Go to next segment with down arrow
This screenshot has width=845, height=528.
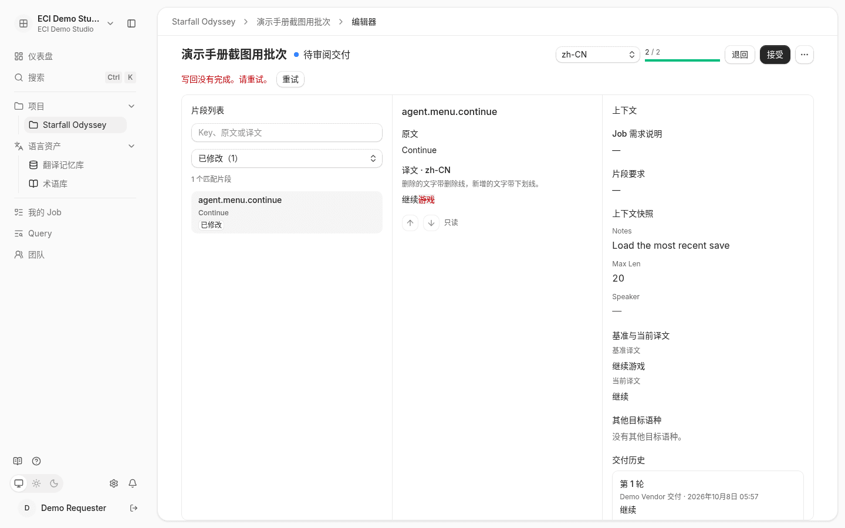431,223
